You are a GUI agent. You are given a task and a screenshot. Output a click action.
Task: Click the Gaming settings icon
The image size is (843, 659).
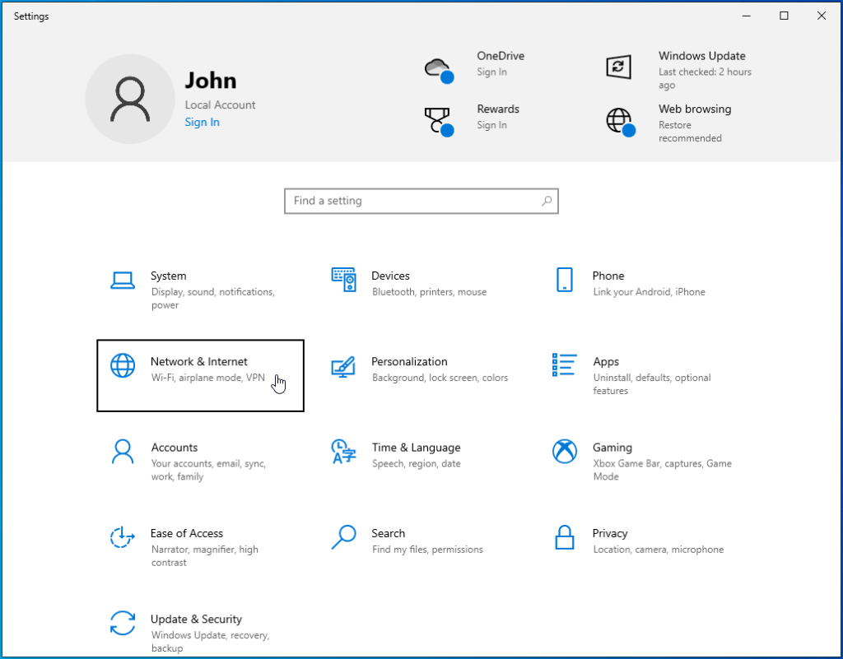click(x=564, y=451)
